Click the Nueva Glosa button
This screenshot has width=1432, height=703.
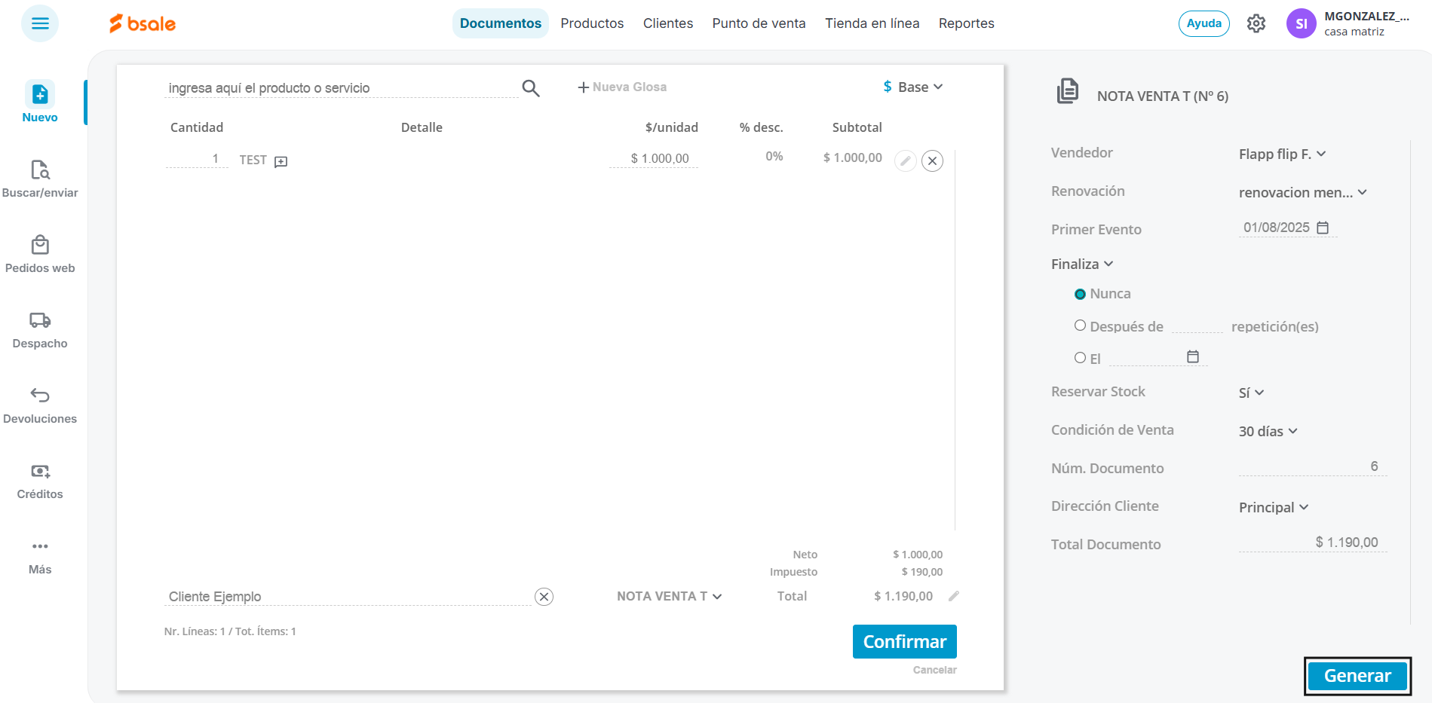pos(622,87)
